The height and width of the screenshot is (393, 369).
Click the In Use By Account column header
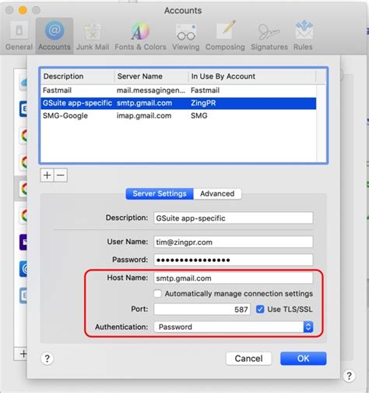(252, 76)
